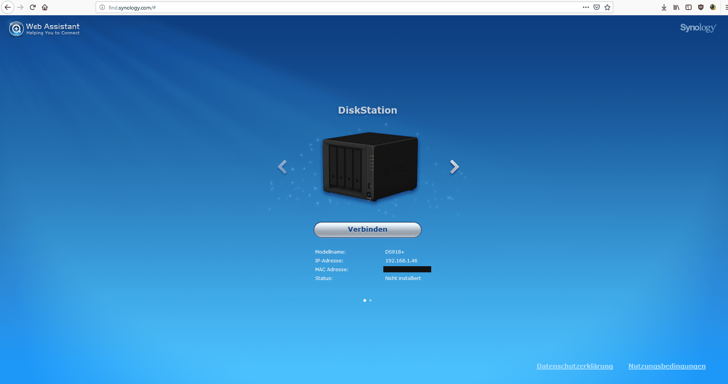Click the round extension icon beside the shield
This screenshot has height=384, width=728.
coord(713,7)
